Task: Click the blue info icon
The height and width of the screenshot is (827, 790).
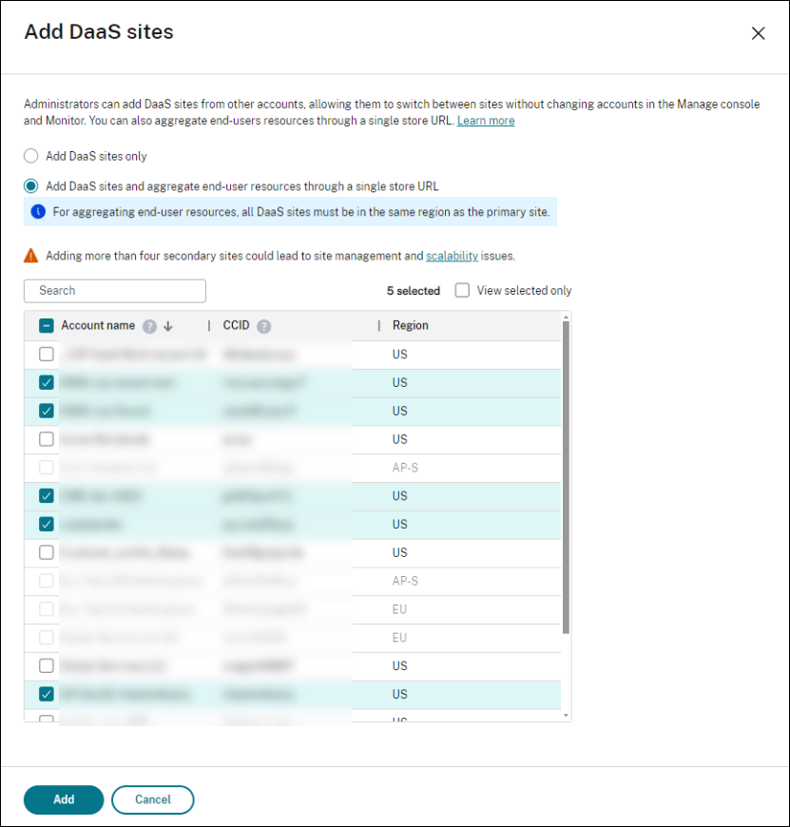Action: coord(38,212)
